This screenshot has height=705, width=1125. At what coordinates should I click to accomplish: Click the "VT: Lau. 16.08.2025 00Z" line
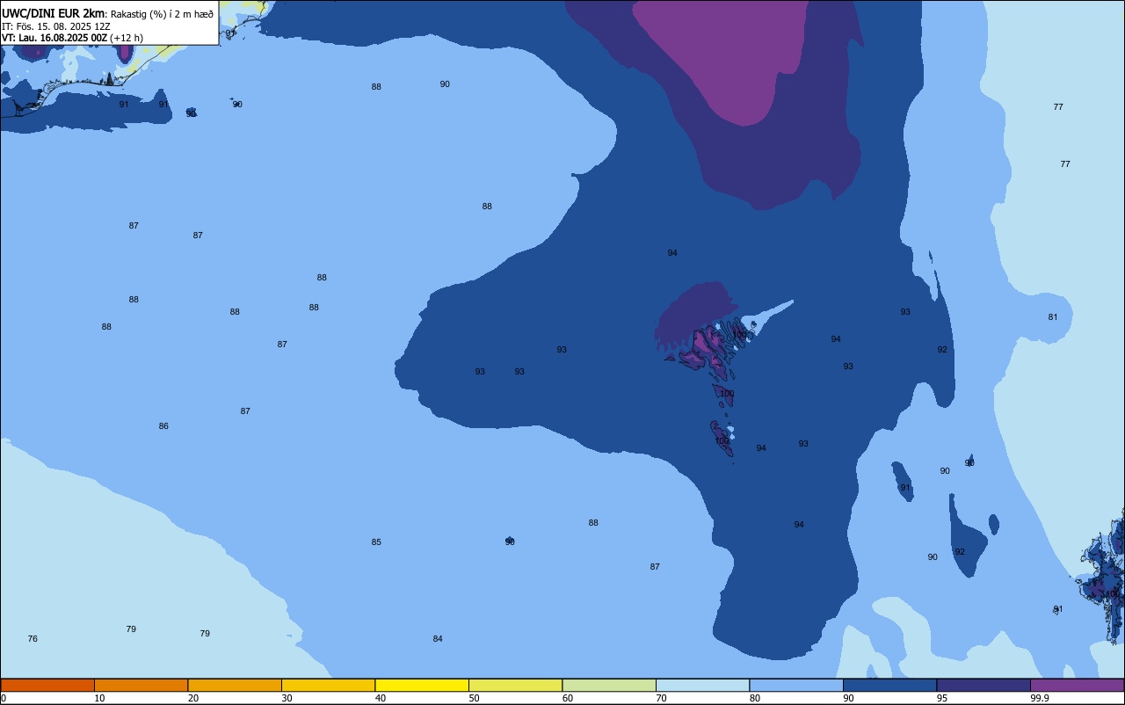click(54, 38)
